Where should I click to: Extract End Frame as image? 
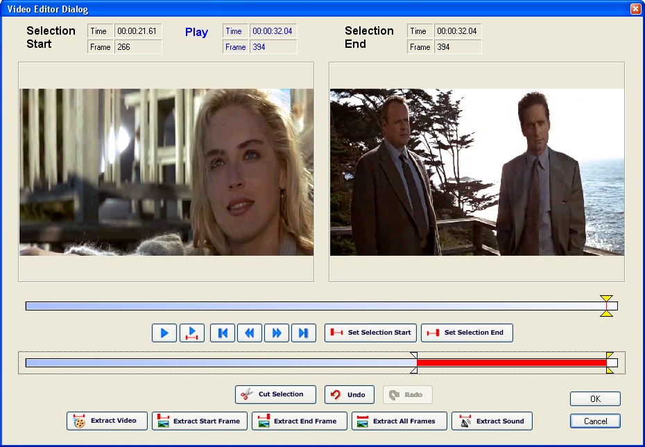coord(298,421)
